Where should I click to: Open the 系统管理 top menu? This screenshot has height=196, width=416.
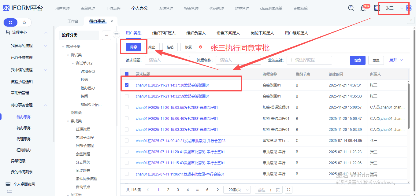coord(166,9)
